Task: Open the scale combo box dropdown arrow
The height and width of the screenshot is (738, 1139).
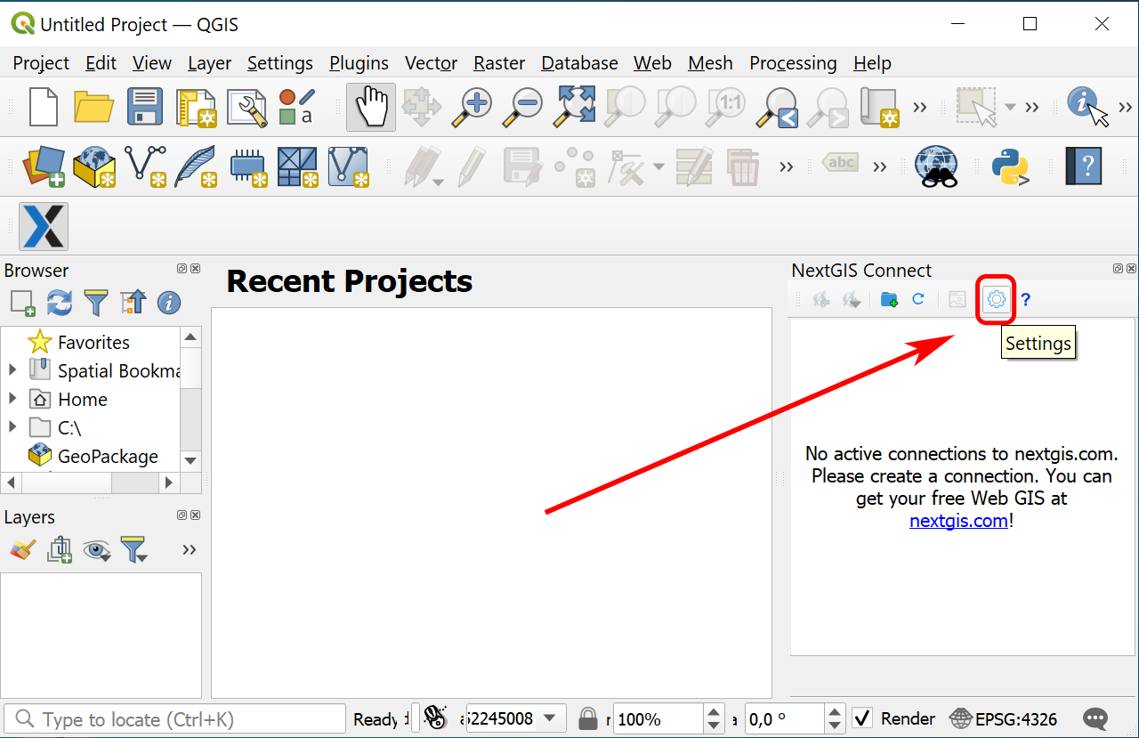Action: (549, 718)
